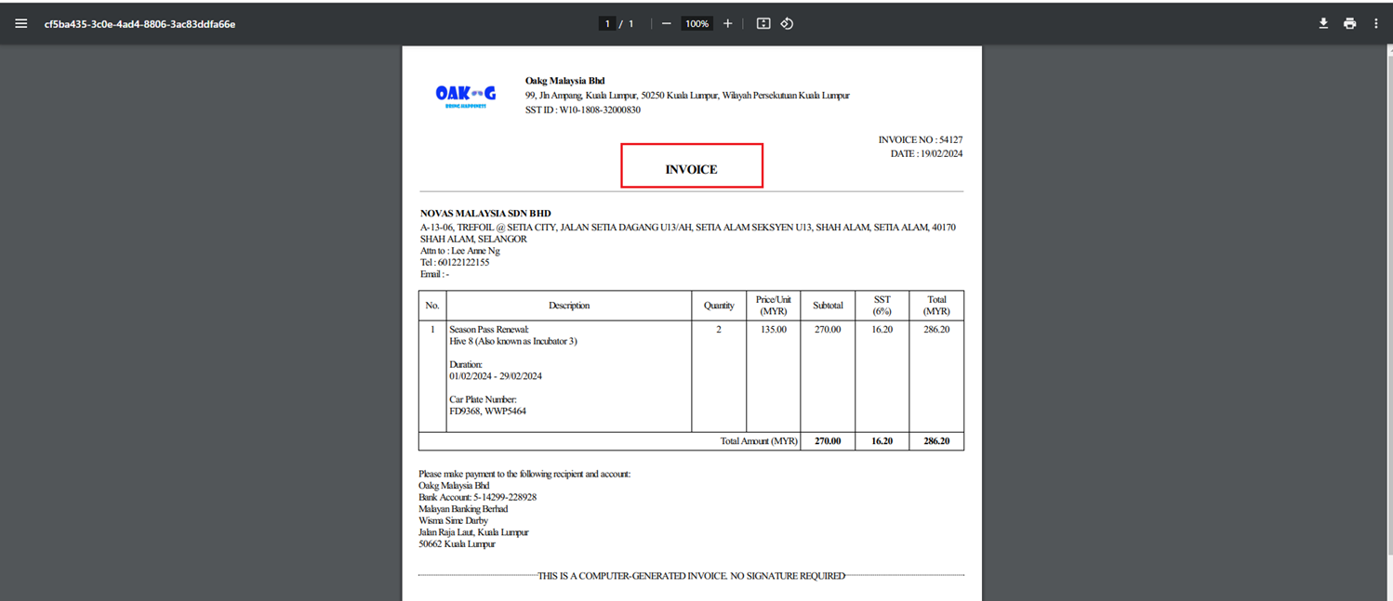Select the 100% zoom level field
The height and width of the screenshot is (601, 1393).
[x=696, y=23]
